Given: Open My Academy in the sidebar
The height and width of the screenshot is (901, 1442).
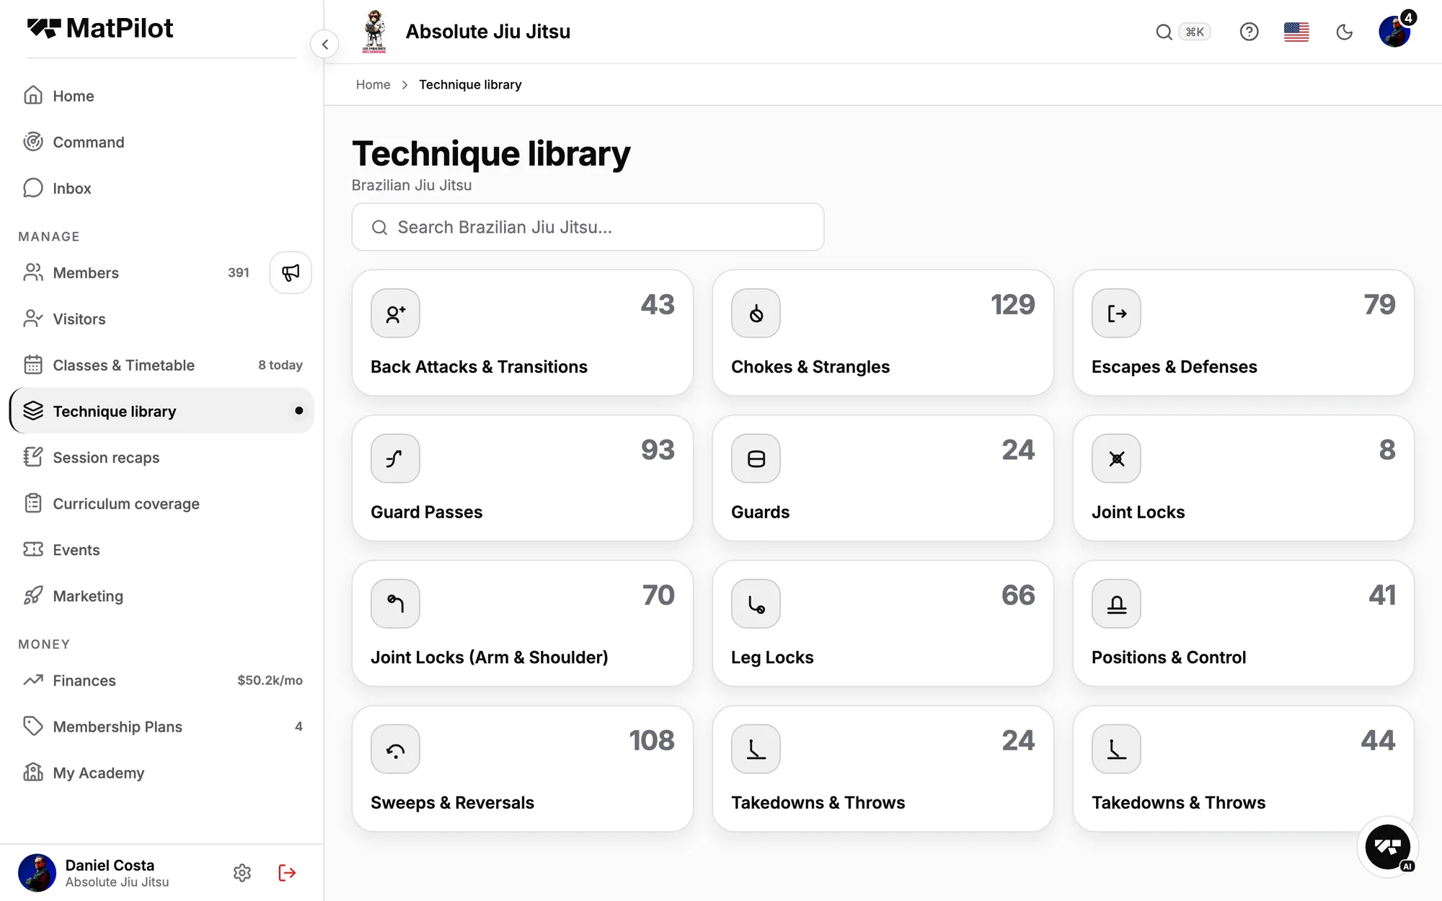Looking at the screenshot, I should 162,773.
